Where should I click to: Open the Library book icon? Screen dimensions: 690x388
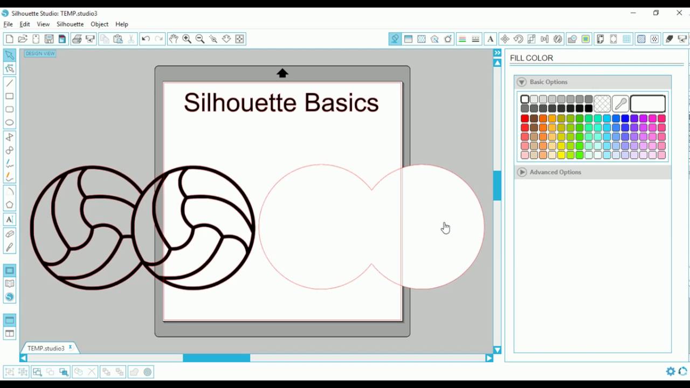[x=9, y=283]
